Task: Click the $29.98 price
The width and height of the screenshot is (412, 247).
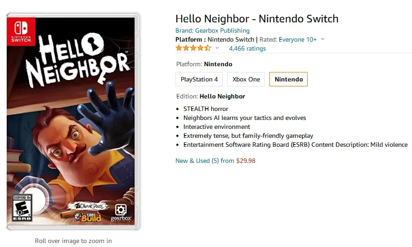Action: click(246, 161)
